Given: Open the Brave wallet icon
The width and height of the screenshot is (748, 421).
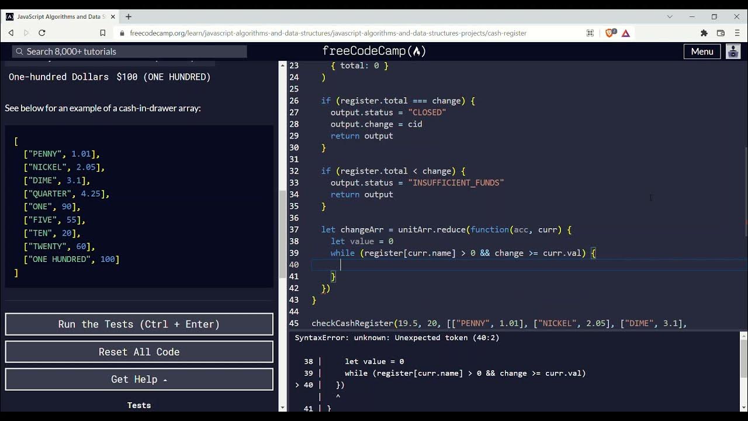Looking at the screenshot, I should 721,33.
